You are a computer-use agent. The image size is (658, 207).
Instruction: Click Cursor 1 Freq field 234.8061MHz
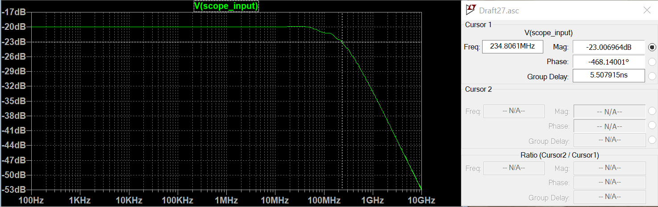click(513, 46)
